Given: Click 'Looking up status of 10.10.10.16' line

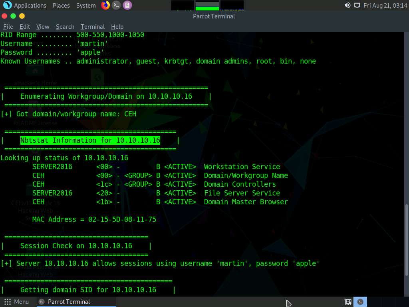Looking at the screenshot, I should [64, 157].
